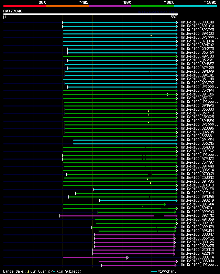Open hit UniRef100_Q8GUH7
Image resolution: width=220 pixels, height=274 pixels.
coord(197,234)
